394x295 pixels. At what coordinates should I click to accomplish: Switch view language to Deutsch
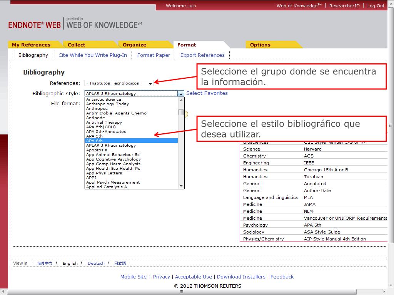(96, 263)
